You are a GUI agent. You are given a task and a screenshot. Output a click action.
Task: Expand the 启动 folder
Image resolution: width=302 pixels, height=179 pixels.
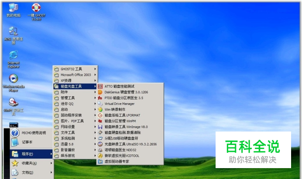[75, 109]
